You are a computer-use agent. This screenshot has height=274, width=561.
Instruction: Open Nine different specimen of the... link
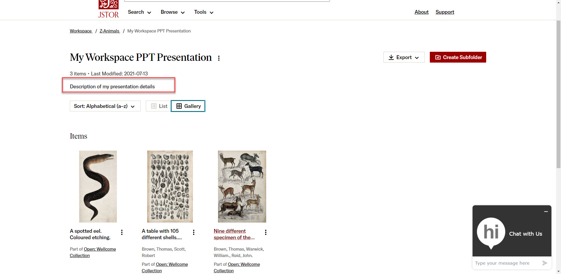(234, 234)
